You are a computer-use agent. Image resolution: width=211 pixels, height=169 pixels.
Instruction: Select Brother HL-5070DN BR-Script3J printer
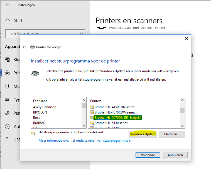[118, 117]
